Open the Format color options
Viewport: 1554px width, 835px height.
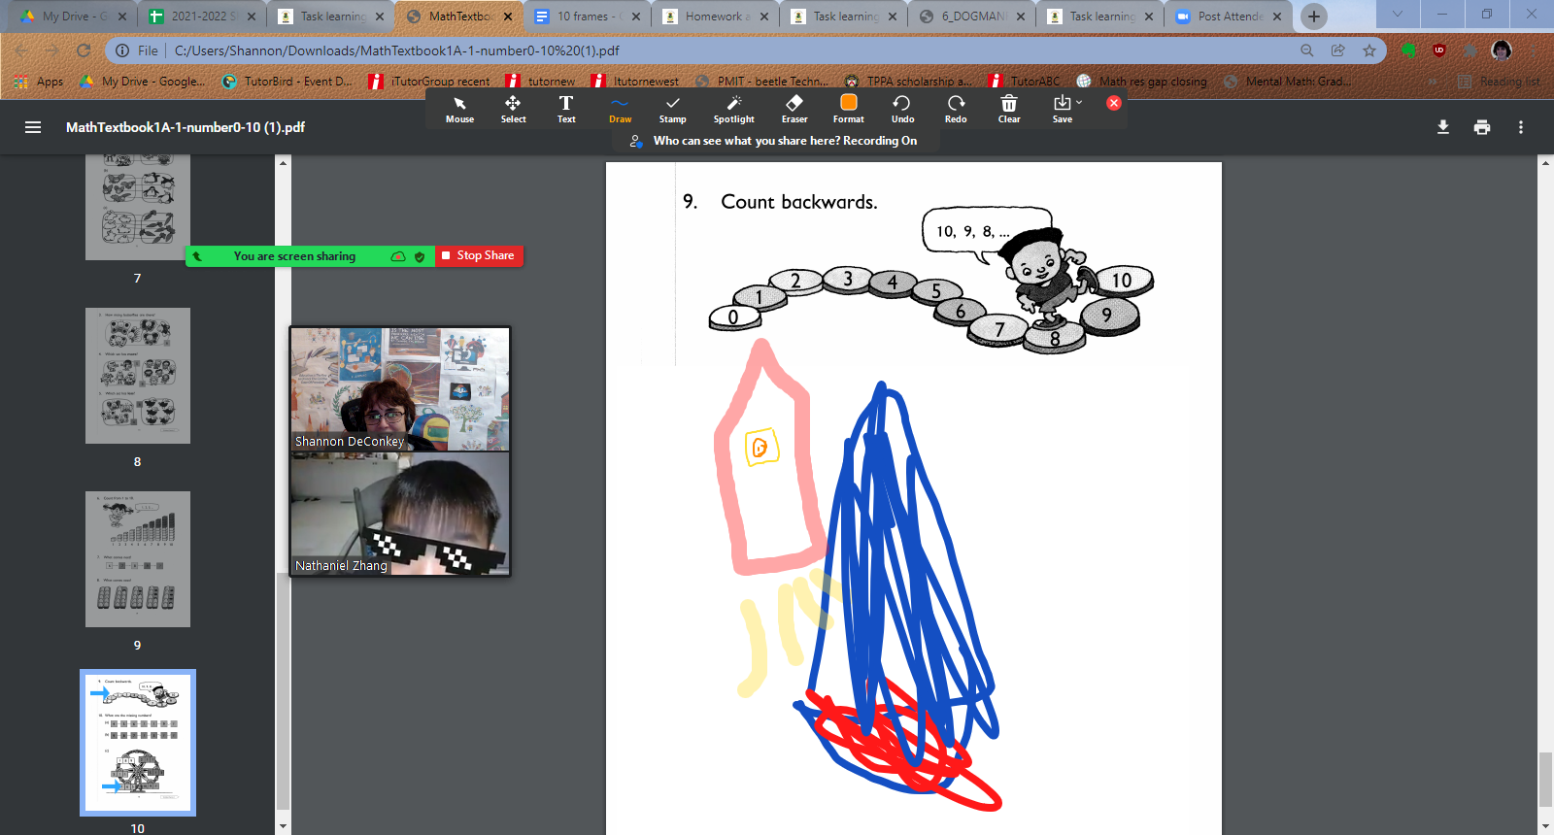848,109
